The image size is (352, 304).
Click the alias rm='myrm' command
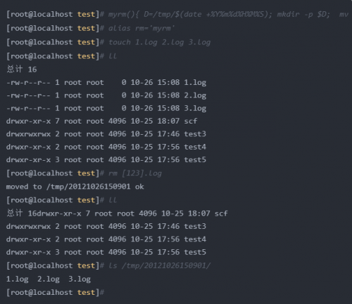click(x=142, y=29)
